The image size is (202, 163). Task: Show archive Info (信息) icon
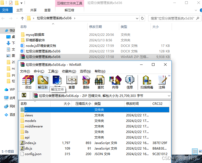point(129,82)
